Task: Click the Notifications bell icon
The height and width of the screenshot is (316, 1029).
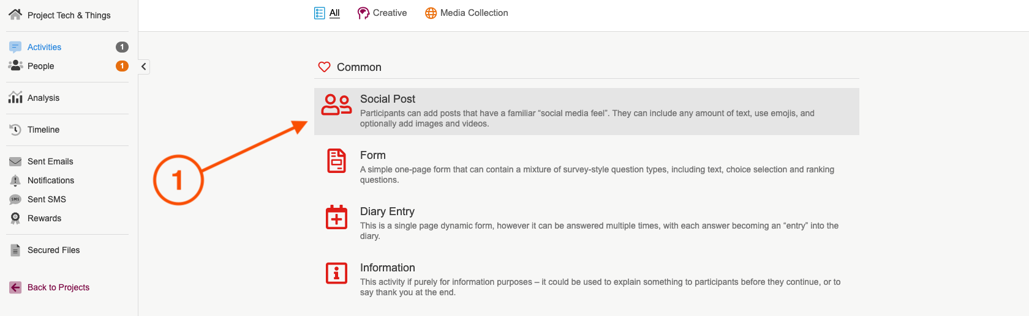Action: (x=15, y=180)
